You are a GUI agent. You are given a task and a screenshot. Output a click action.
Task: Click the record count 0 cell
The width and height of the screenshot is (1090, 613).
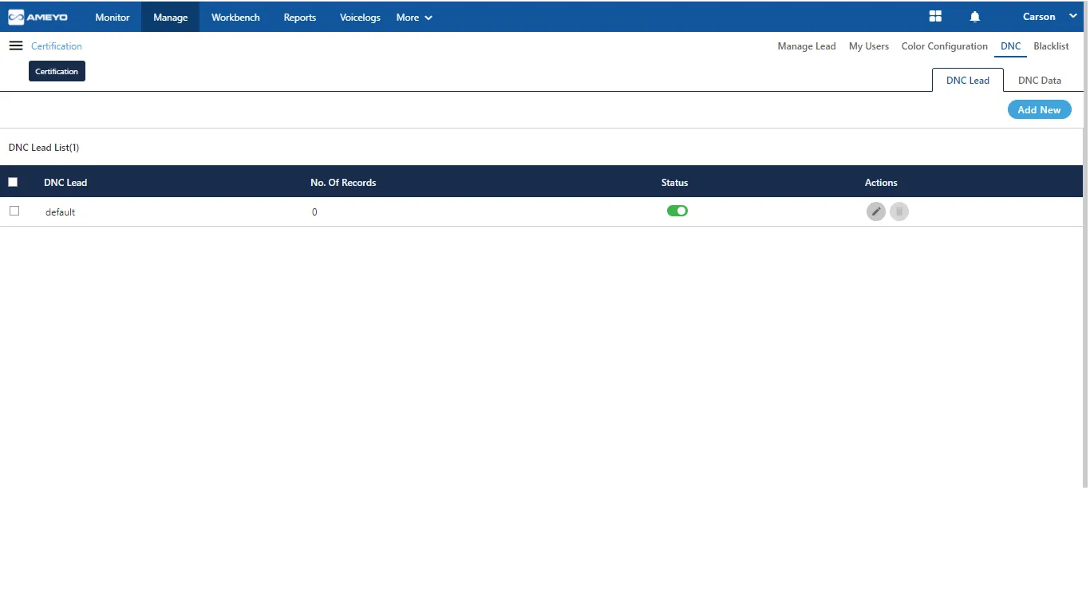[314, 212]
